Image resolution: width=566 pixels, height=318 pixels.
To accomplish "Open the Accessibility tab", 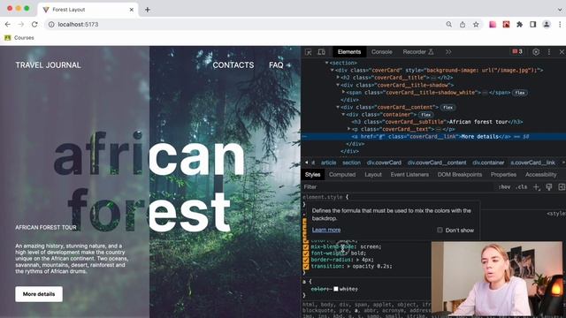I will coord(540,175).
